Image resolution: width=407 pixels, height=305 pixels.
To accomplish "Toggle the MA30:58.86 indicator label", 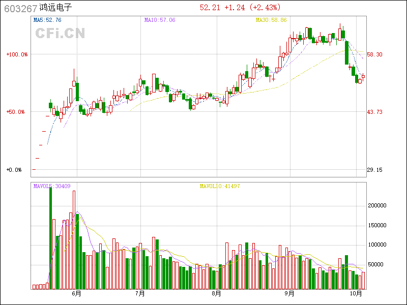I will (271, 20).
